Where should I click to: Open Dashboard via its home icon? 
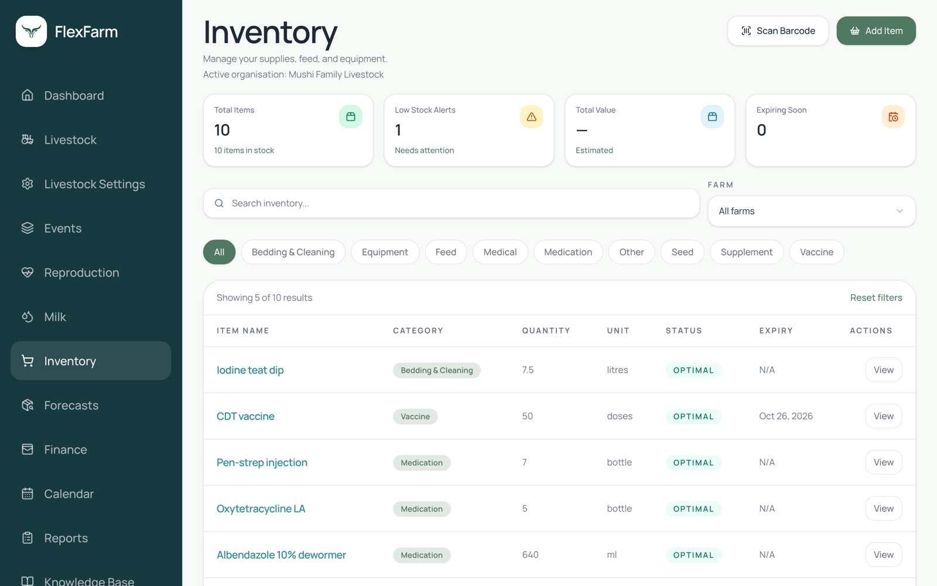pos(28,95)
